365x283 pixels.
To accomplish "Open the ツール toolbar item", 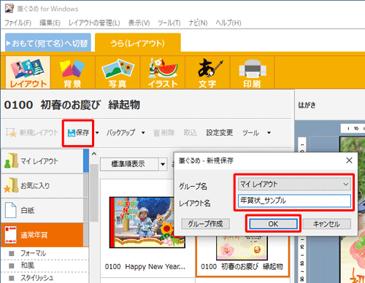I will point(250,133).
